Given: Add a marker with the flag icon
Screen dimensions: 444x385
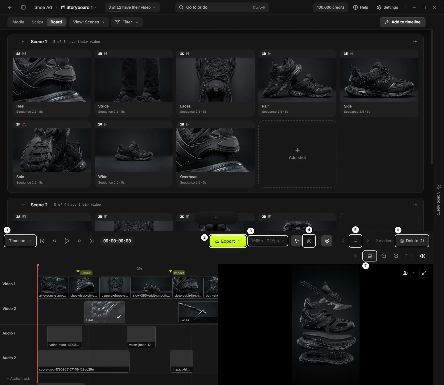Looking at the screenshot, I should [x=356, y=241].
